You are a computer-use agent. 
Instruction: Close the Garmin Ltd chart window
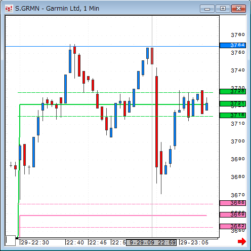click(x=238, y=9)
